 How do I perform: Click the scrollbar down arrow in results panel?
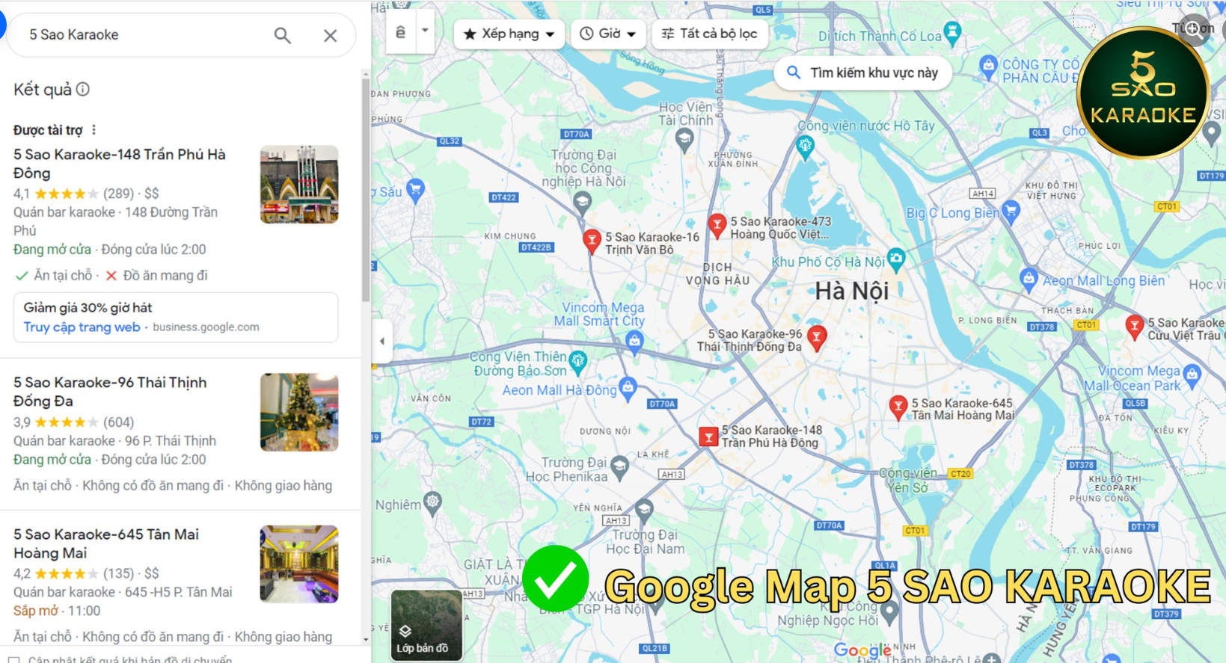[x=366, y=639]
